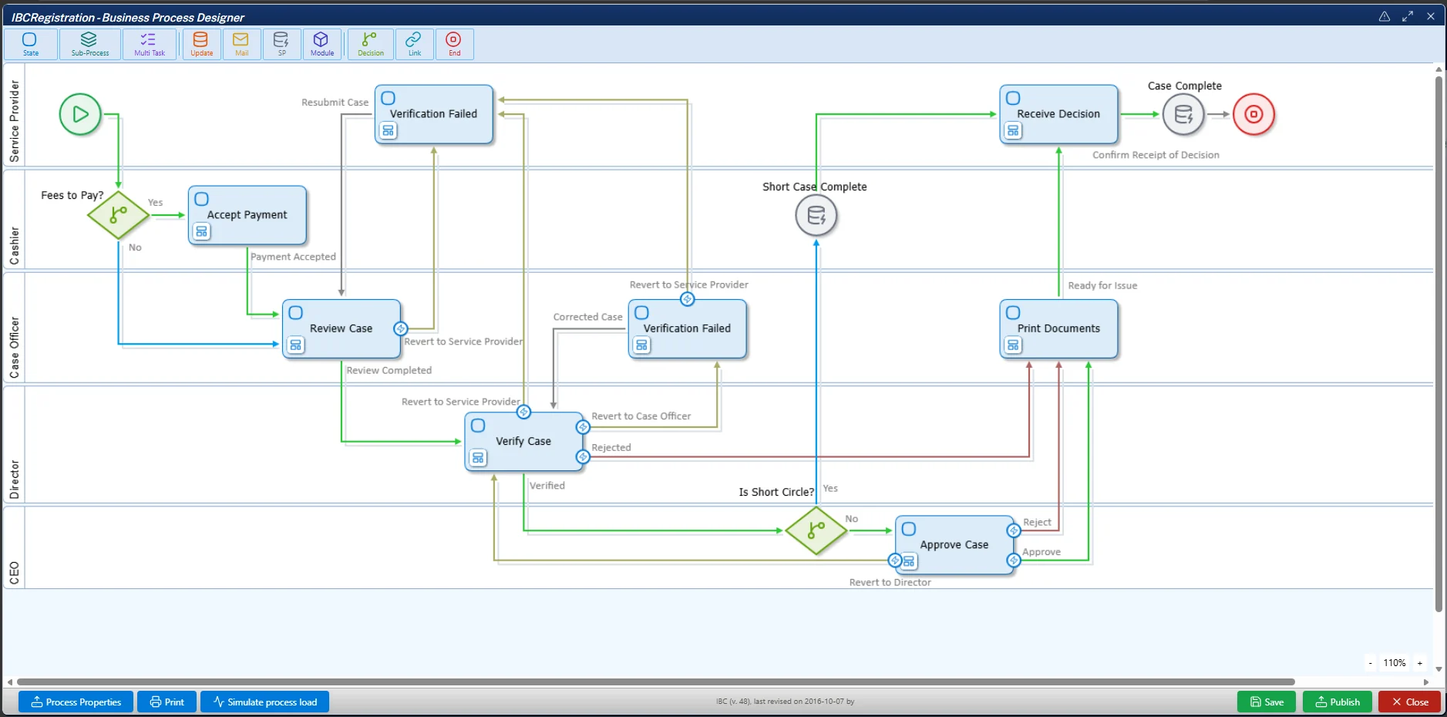The width and height of the screenshot is (1447, 717).
Task: Click Revert to Case Officer port
Action: (x=583, y=426)
